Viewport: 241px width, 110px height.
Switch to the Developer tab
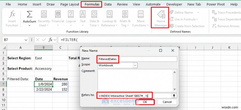click(174, 4)
